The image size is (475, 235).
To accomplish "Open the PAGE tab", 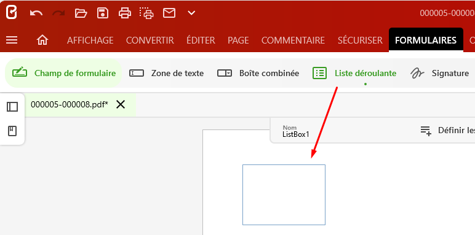I will click(x=238, y=40).
